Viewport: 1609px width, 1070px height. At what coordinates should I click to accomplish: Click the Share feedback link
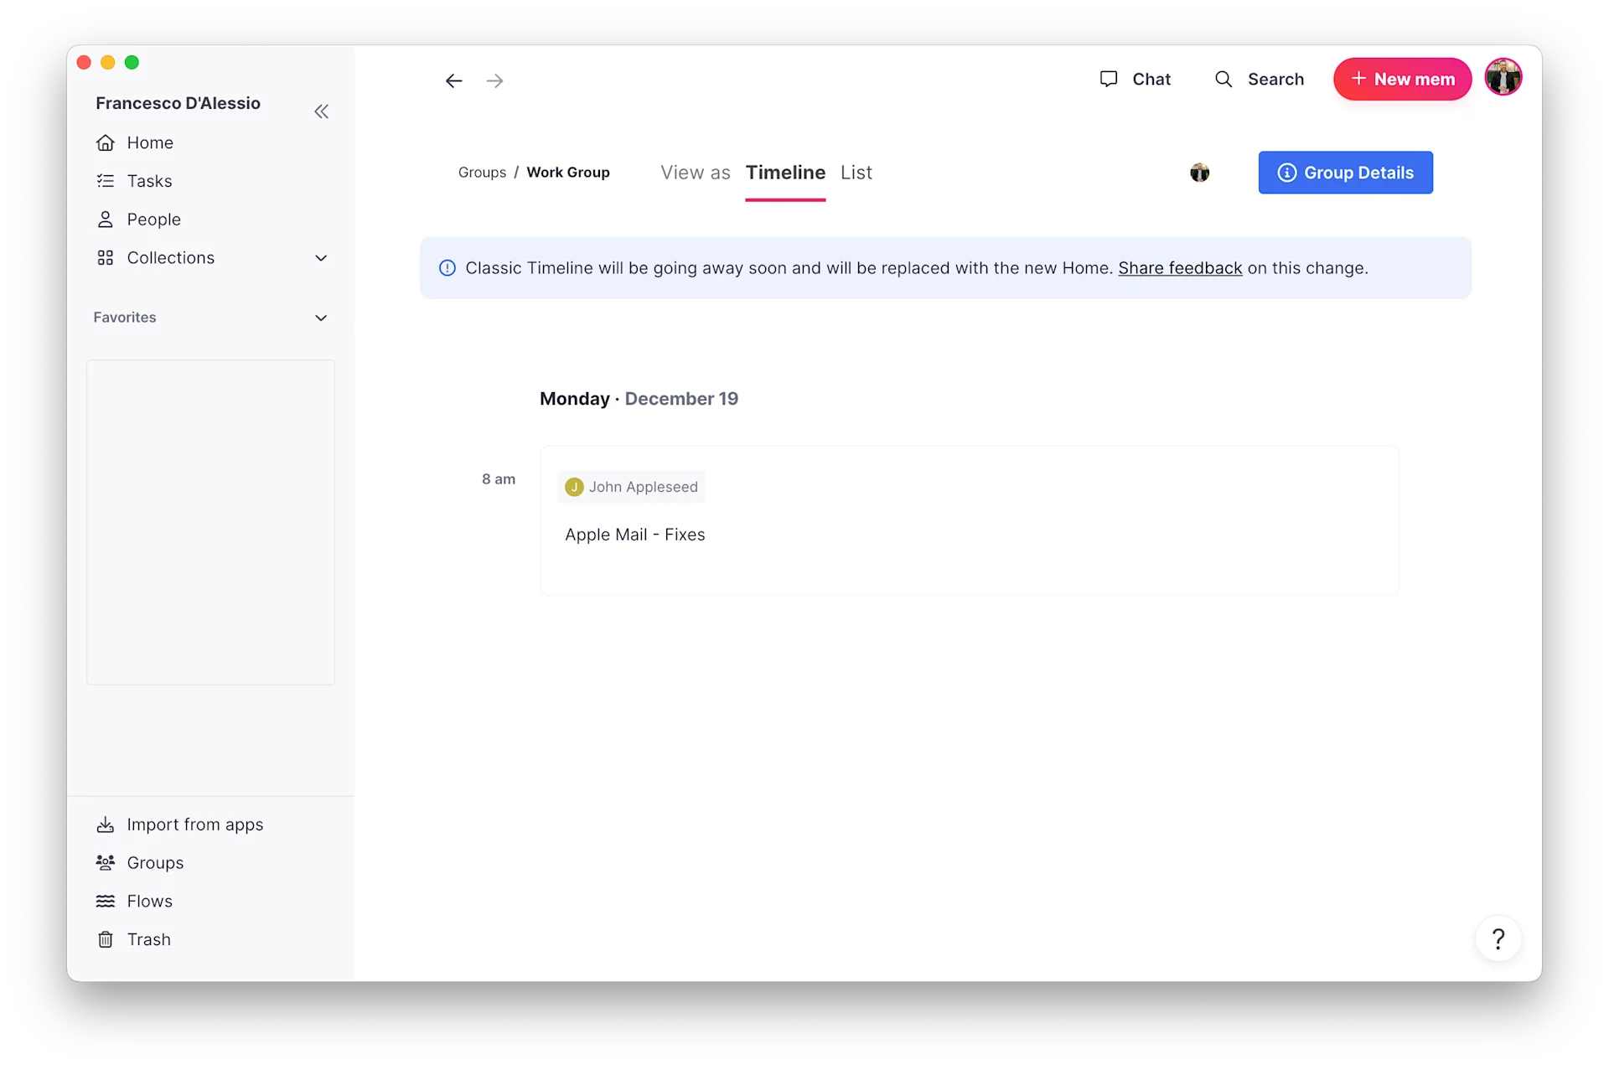[x=1180, y=268]
